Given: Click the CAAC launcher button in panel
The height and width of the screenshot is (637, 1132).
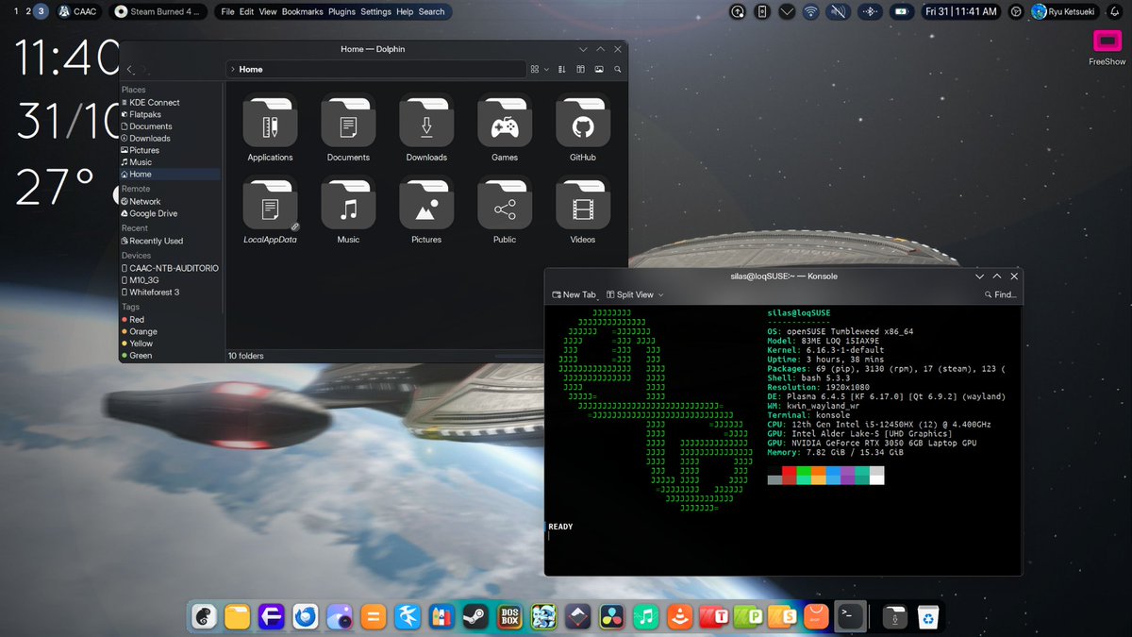Looking at the screenshot, I should [x=77, y=11].
